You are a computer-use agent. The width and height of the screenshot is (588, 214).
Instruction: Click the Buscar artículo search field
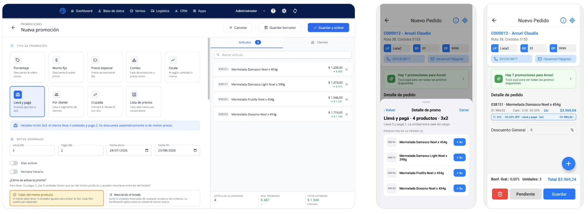point(283,55)
